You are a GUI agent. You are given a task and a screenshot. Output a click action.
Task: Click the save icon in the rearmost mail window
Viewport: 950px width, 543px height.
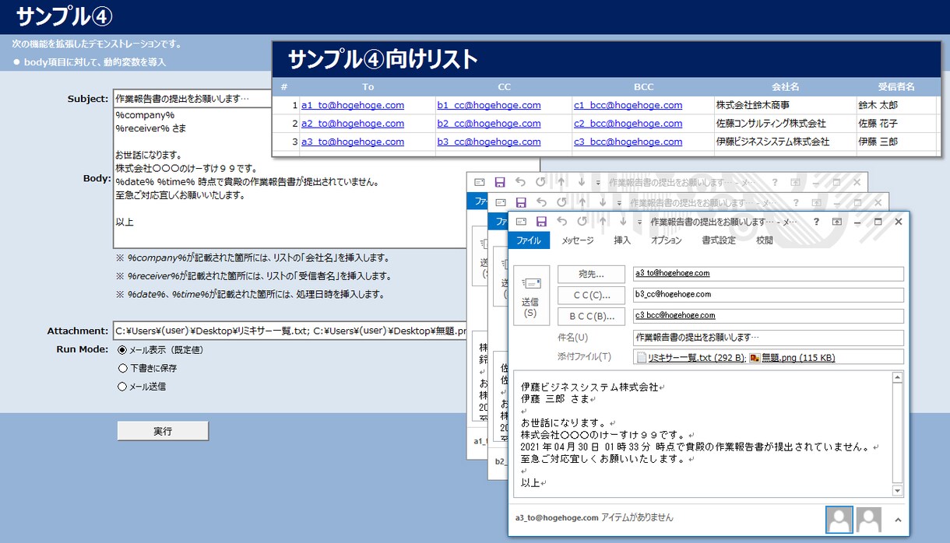[500, 182]
